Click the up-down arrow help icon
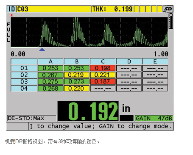Image resolution: width=193 pixels, height=155 pixels. pos(31,126)
